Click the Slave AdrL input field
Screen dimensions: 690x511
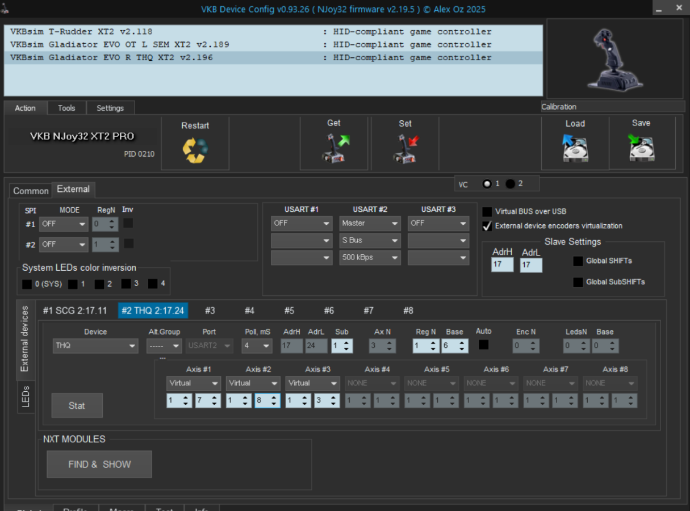(x=531, y=265)
